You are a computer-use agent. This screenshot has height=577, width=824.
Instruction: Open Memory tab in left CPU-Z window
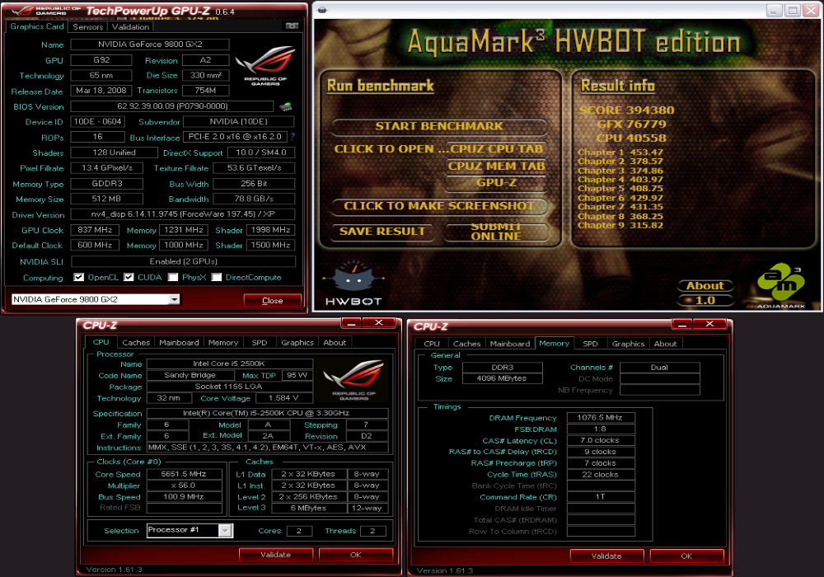pos(223,343)
